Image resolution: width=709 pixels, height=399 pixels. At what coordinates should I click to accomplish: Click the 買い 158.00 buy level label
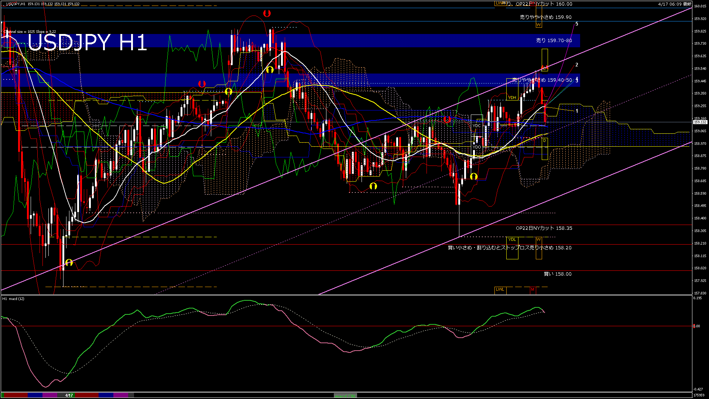pos(558,274)
